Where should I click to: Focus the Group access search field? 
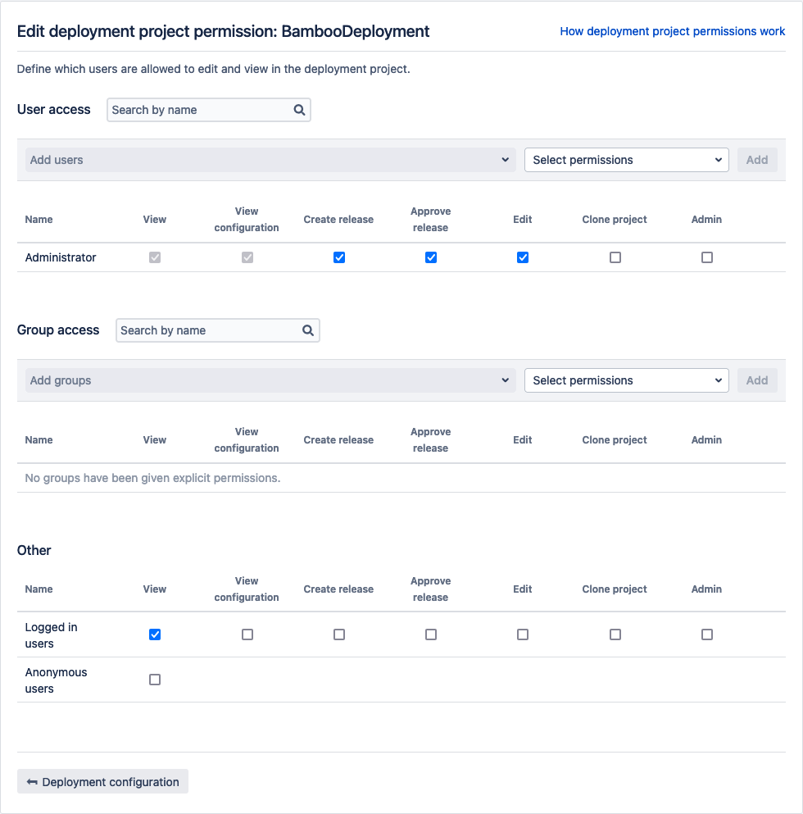pos(208,330)
